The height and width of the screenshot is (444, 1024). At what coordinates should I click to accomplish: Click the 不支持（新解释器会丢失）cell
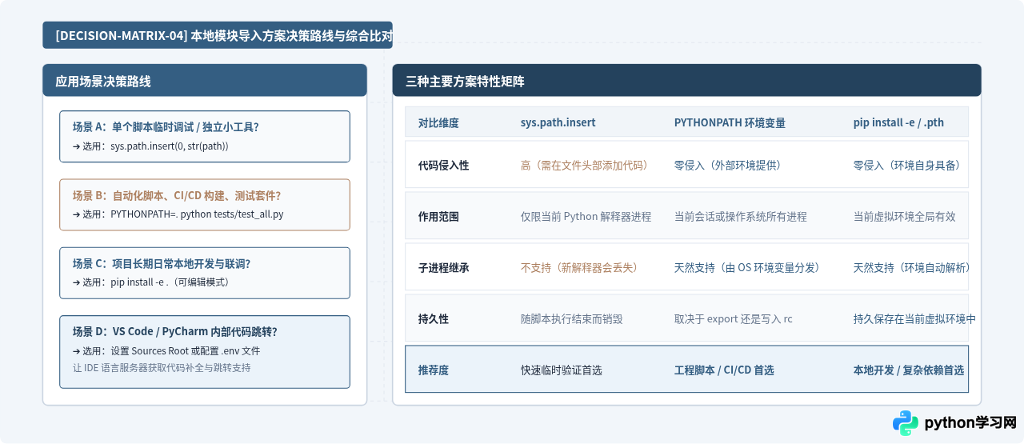click(580, 268)
